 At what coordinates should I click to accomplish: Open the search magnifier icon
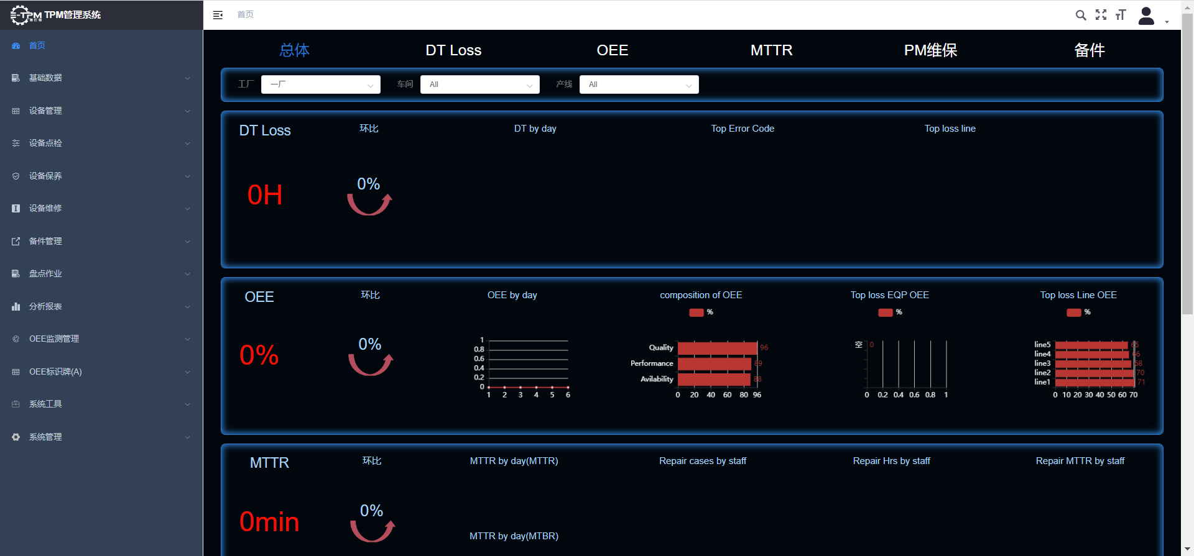(x=1081, y=15)
